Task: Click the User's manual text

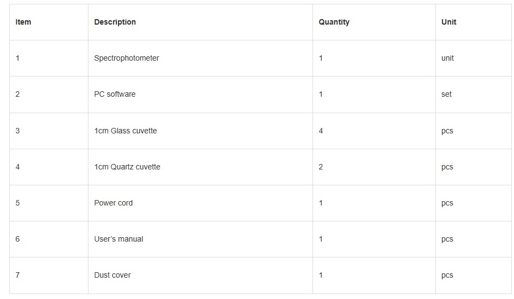Action: point(119,239)
